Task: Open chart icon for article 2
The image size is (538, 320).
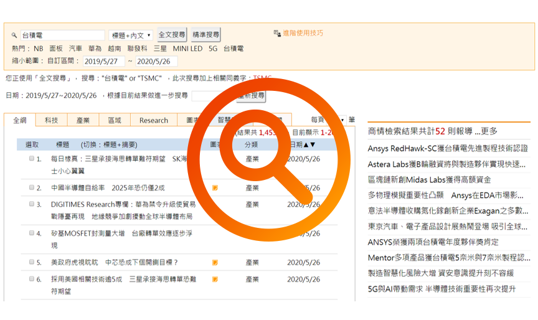Action: [x=215, y=188]
